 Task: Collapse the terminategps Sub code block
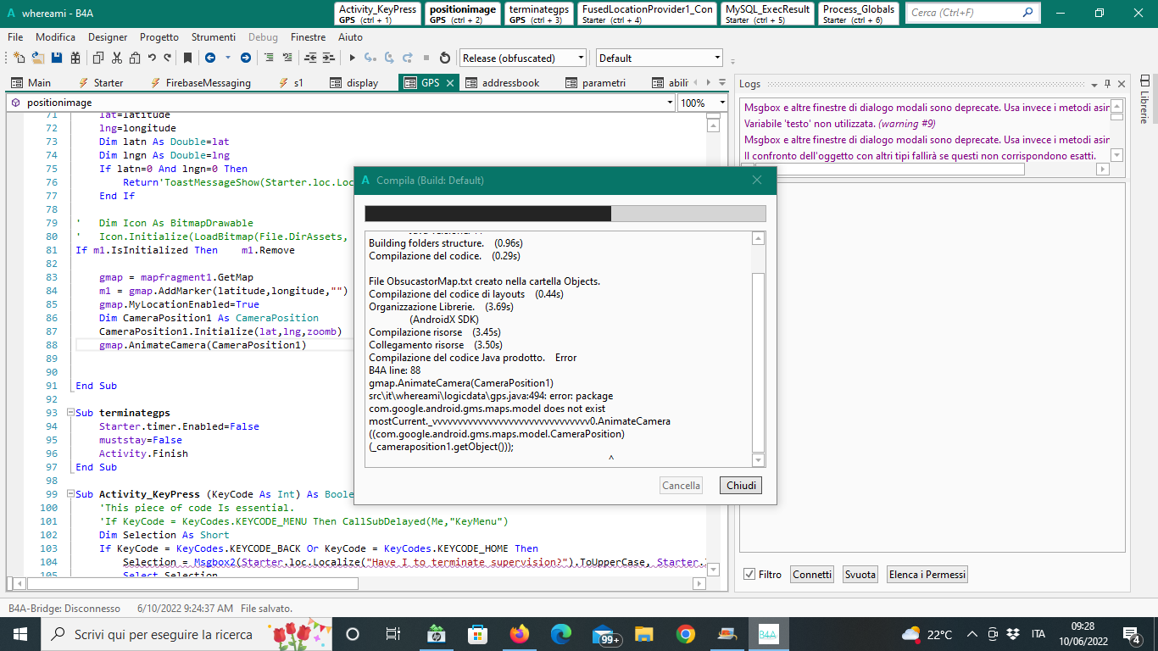coord(70,413)
